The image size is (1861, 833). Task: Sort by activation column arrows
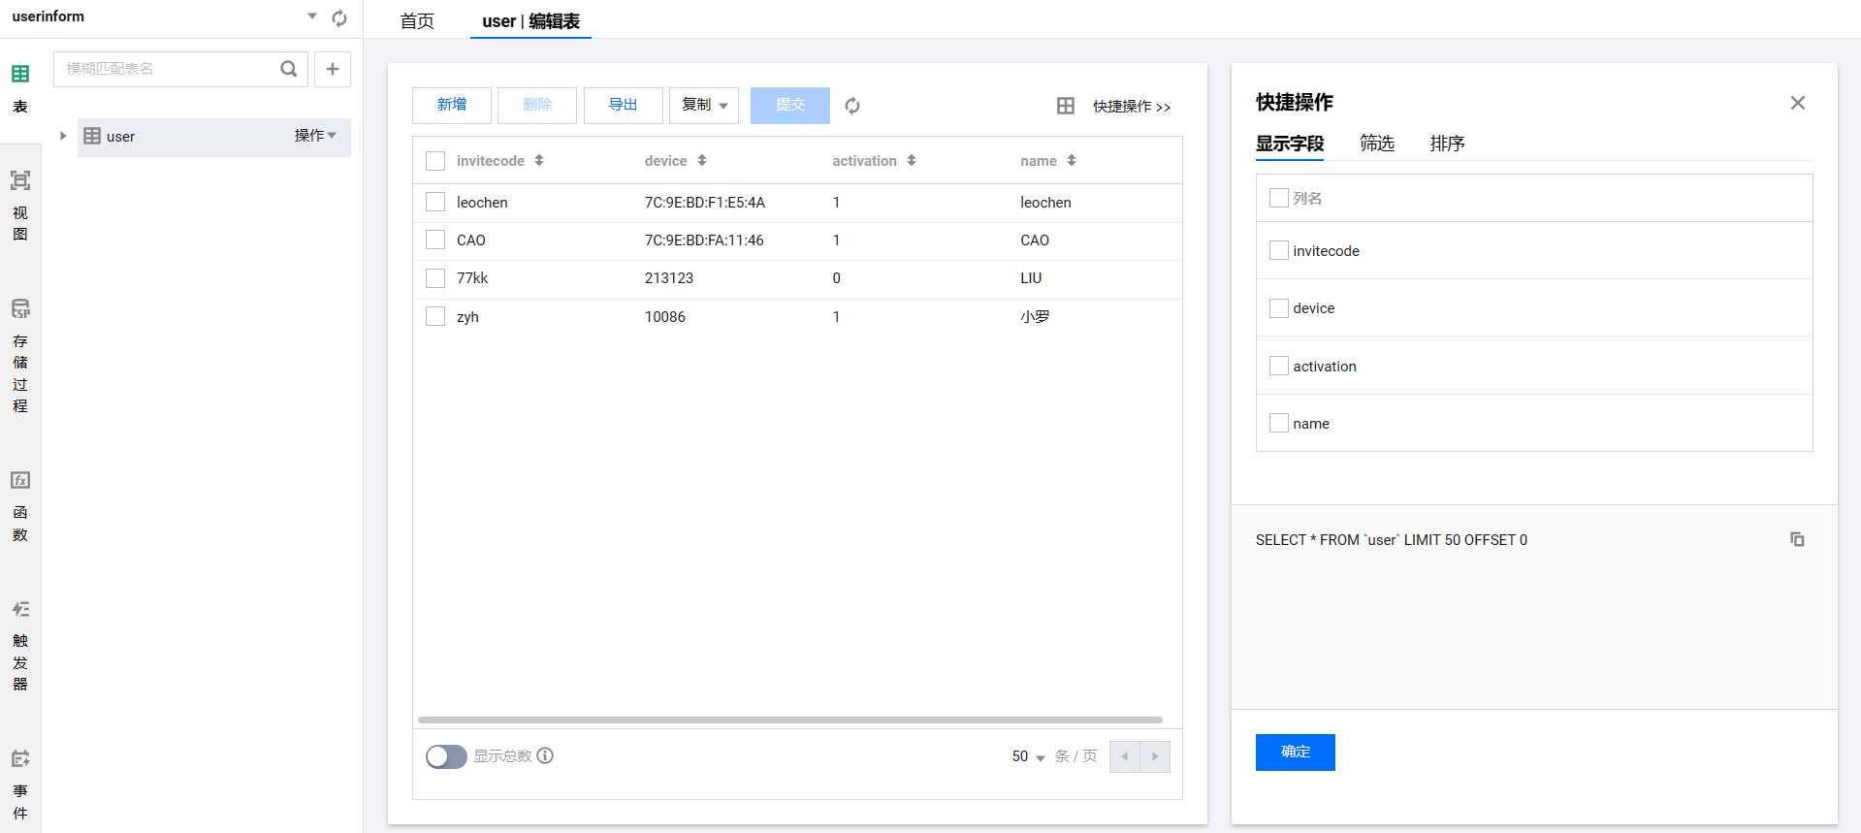pos(912,160)
